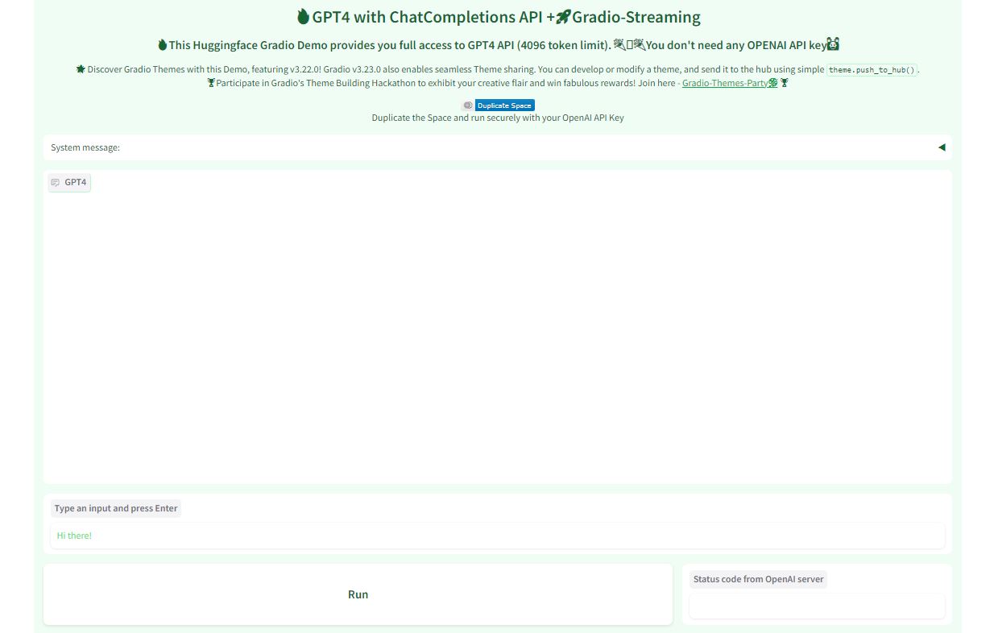Viewport: 994px width, 633px height.
Task: Click the leaf icon before the GPT4 title
Action: point(303,16)
